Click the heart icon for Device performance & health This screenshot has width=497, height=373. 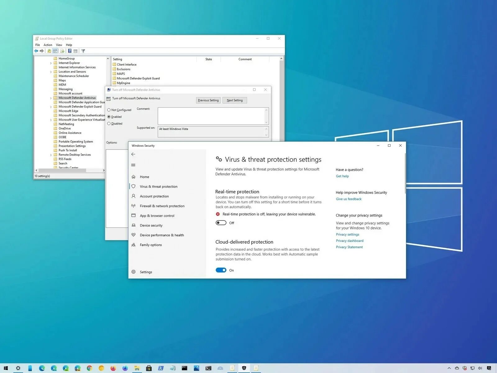coord(134,235)
